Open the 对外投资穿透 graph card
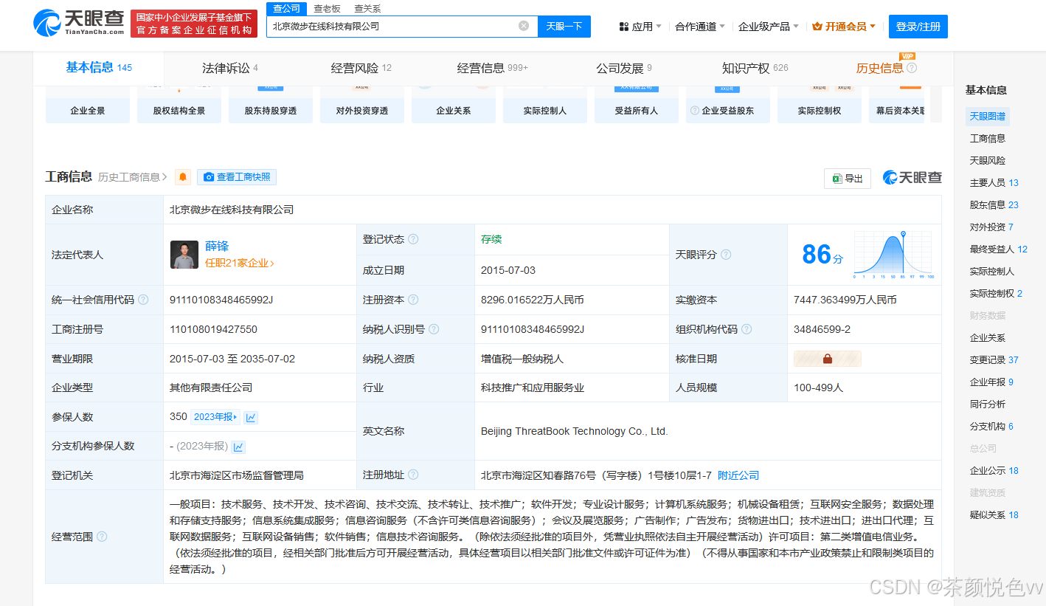 (x=362, y=103)
